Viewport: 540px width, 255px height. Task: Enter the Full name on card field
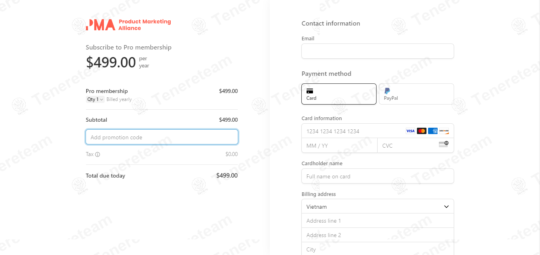point(377,176)
